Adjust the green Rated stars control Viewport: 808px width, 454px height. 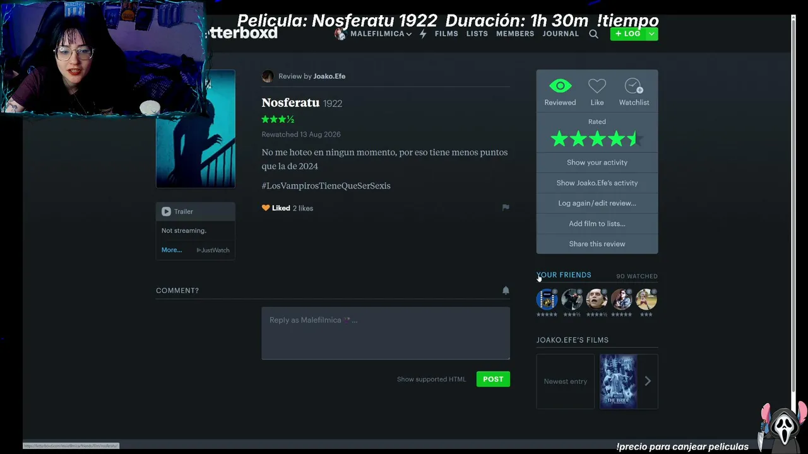[x=597, y=139]
